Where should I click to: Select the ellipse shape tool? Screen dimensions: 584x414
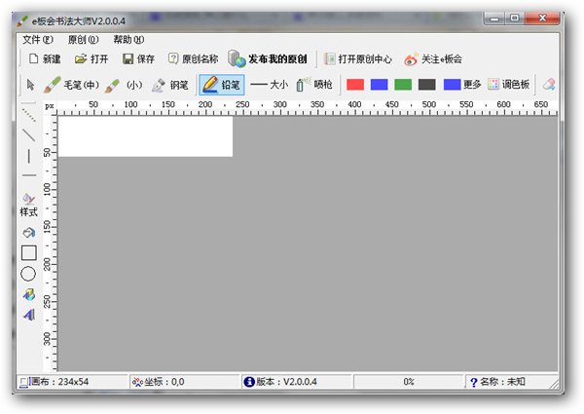click(x=28, y=274)
